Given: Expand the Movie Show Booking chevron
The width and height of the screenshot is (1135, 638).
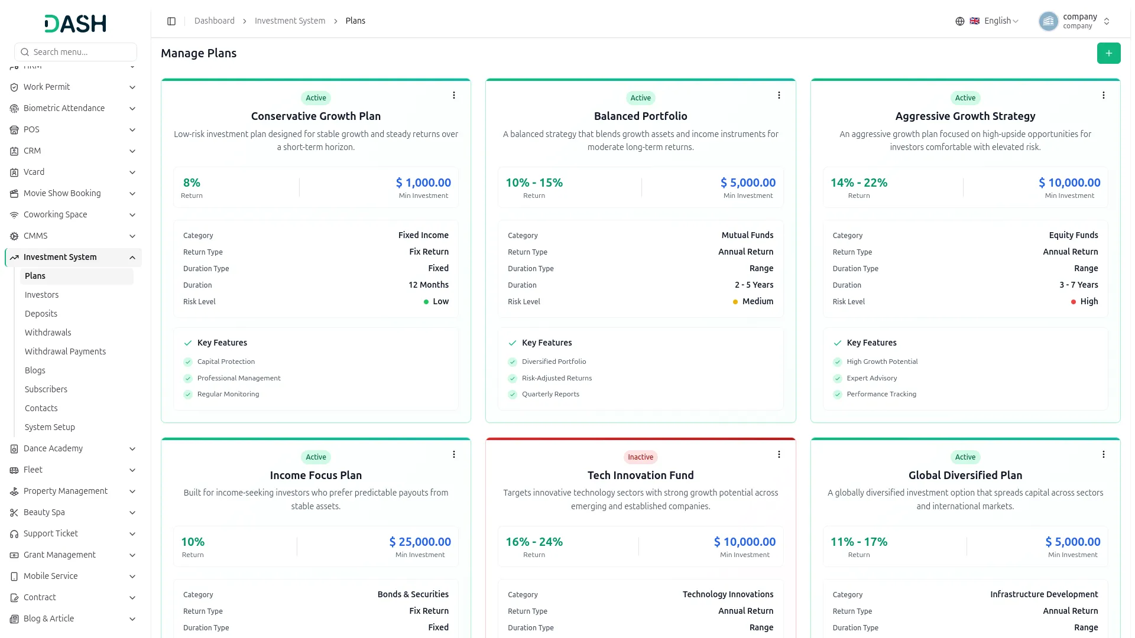Looking at the screenshot, I should point(132,194).
